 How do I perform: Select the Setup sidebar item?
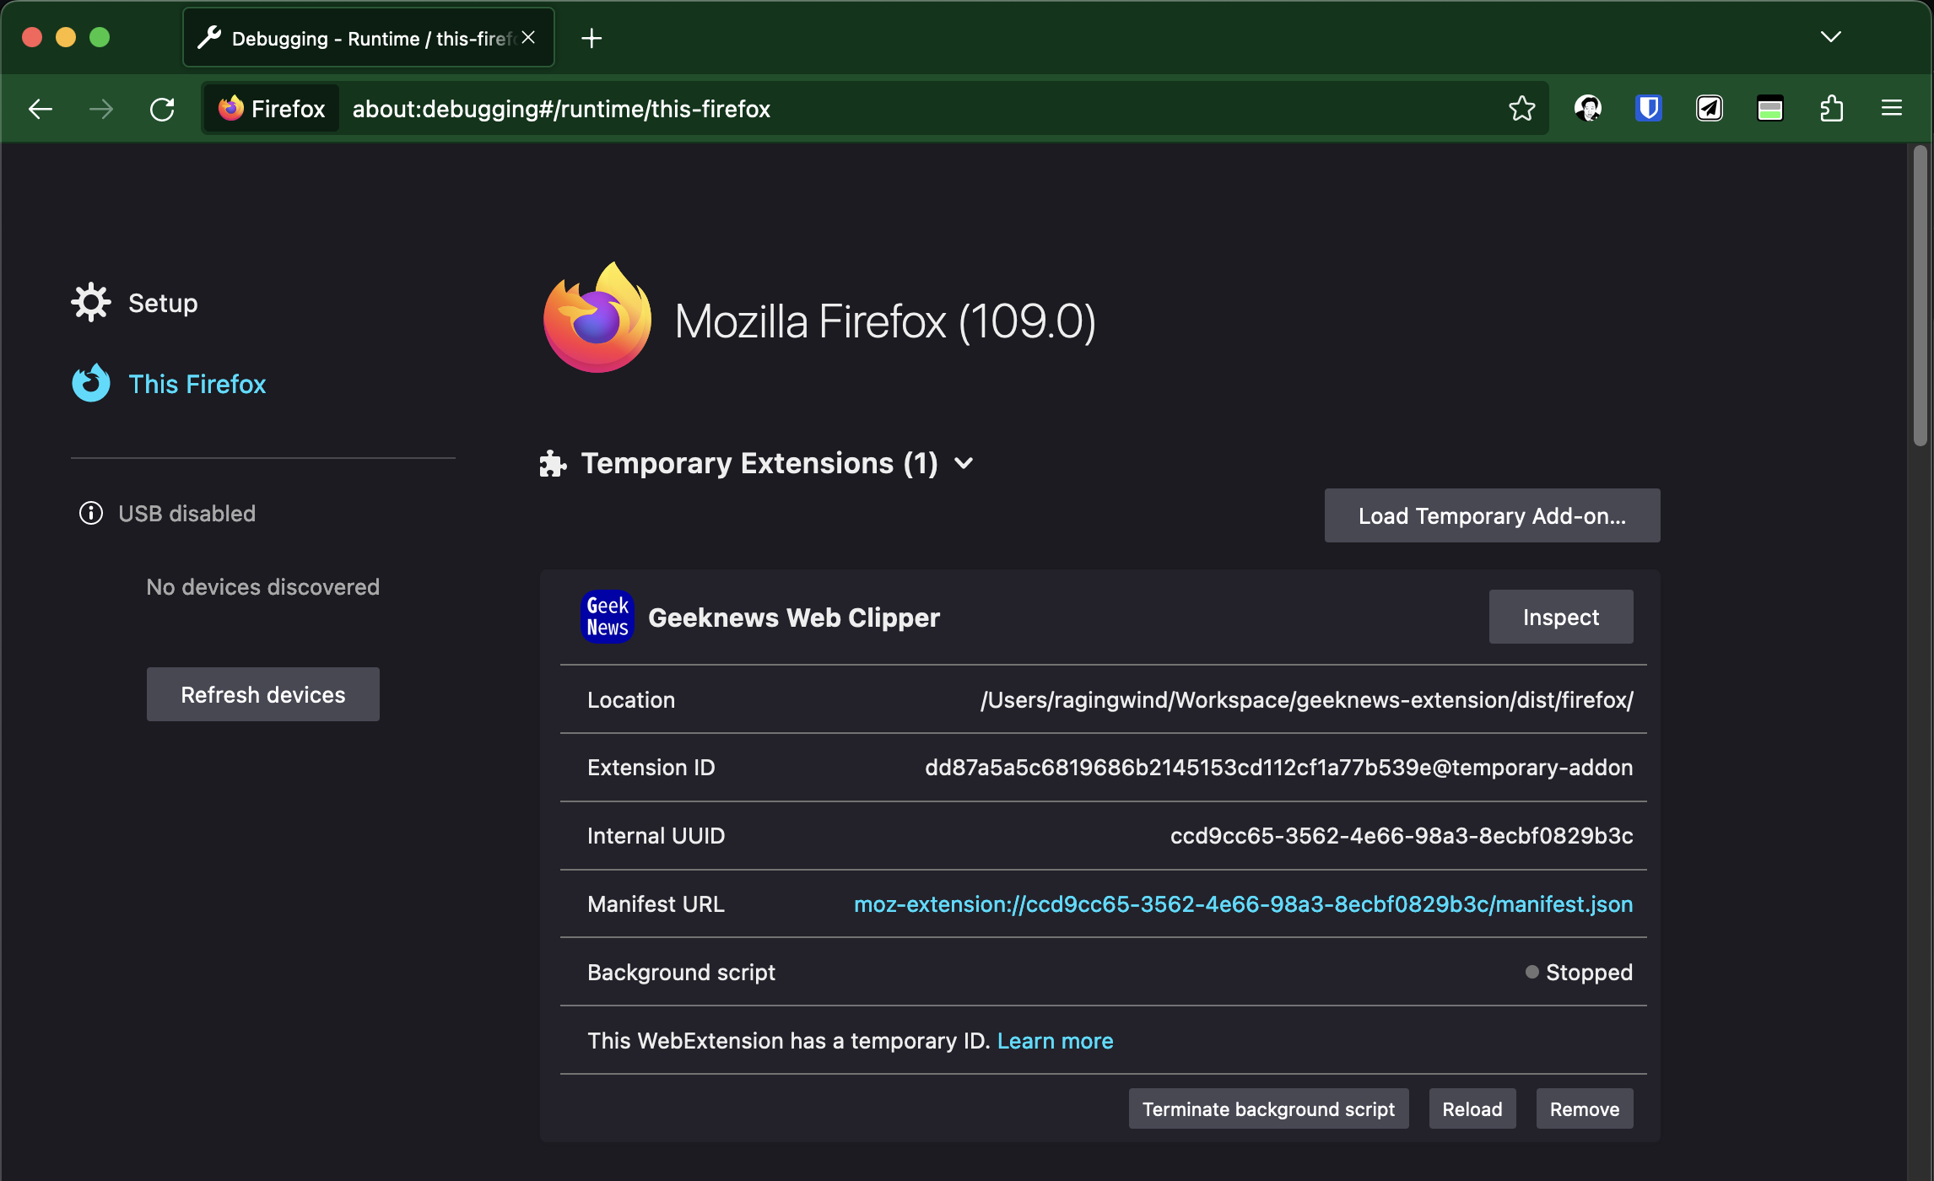pos(162,303)
